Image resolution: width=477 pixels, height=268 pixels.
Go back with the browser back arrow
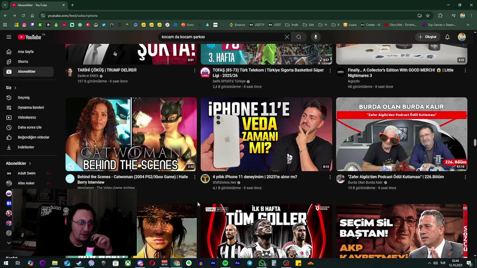pos(5,16)
